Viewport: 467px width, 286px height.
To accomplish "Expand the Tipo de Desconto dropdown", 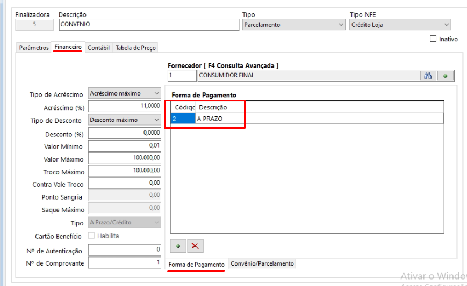I will point(125,120).
